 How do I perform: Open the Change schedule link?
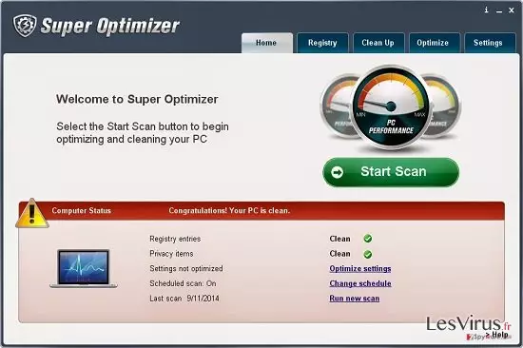[x=360, y=283]
